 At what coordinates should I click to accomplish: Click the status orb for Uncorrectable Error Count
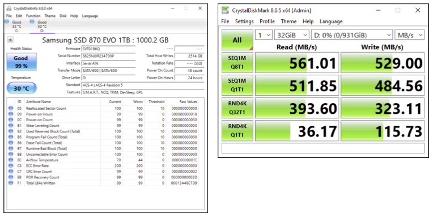pos(11,154)
